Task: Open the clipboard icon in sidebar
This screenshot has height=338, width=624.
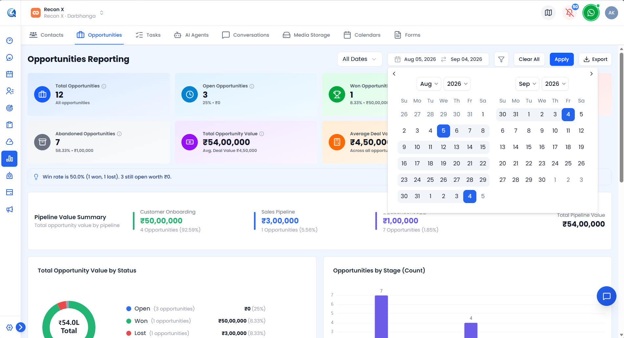Action: pyautogui.click(x=10, y=125)
